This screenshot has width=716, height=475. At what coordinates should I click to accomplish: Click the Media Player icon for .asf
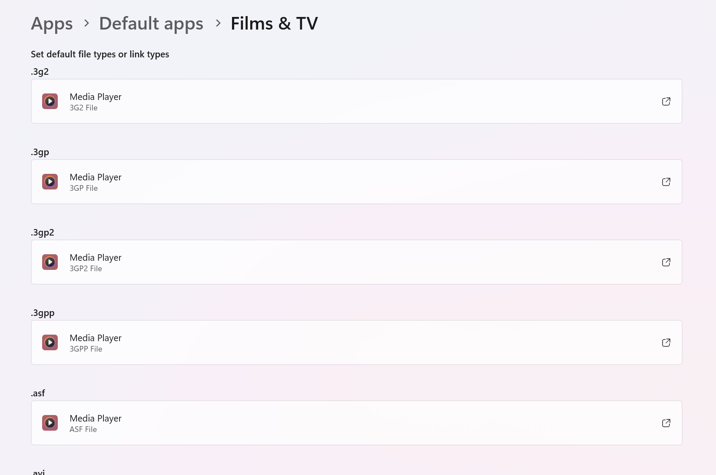pos(50,423)
